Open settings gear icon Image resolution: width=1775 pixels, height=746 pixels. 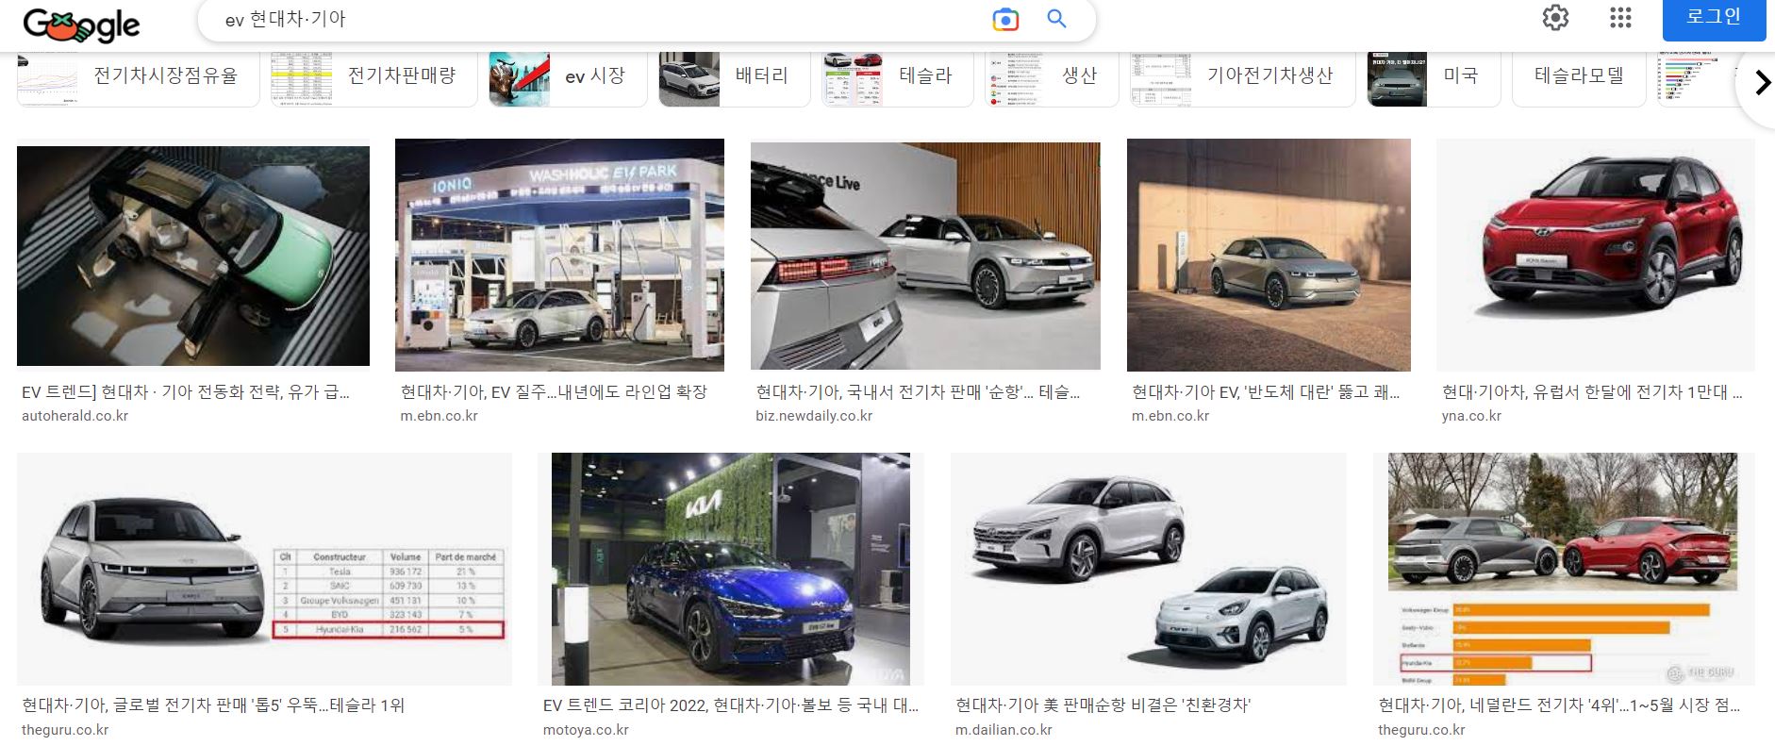point(1555,18)
